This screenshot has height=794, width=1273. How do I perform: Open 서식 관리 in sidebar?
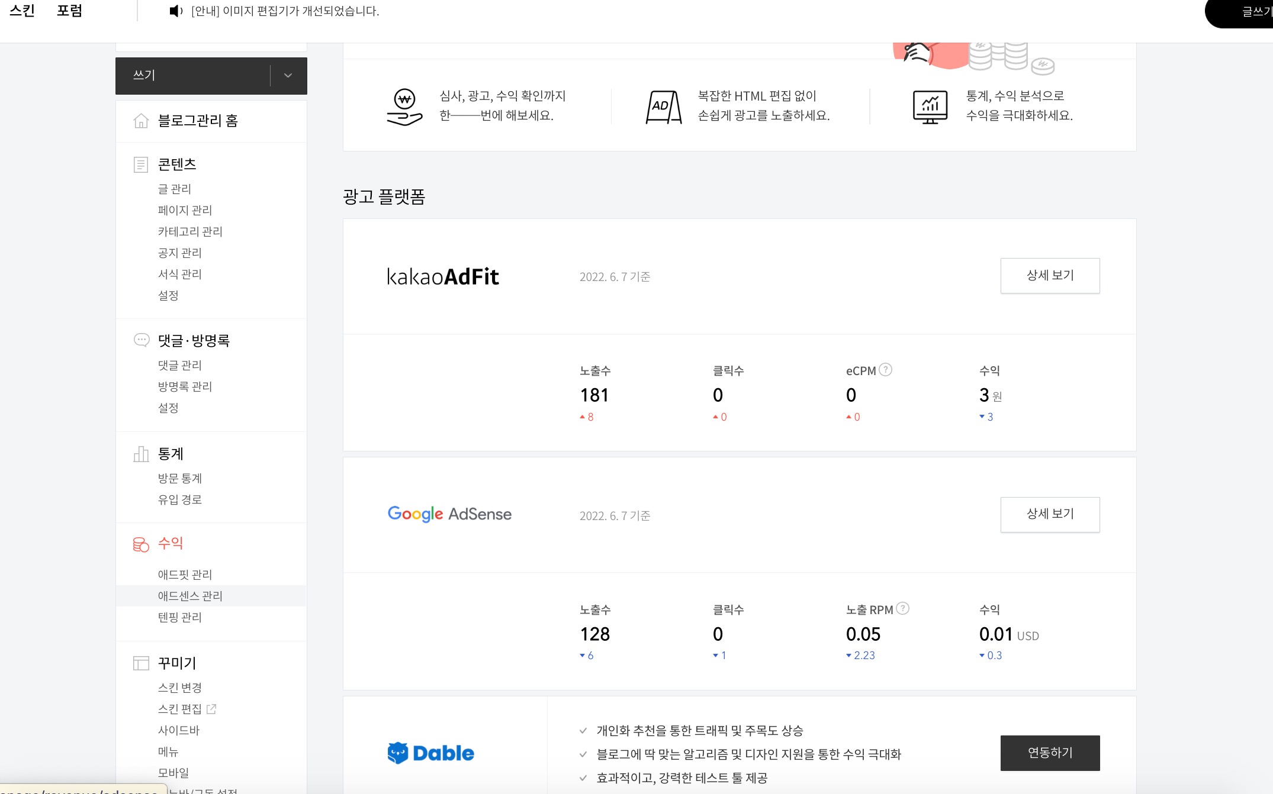pos(180,274)
